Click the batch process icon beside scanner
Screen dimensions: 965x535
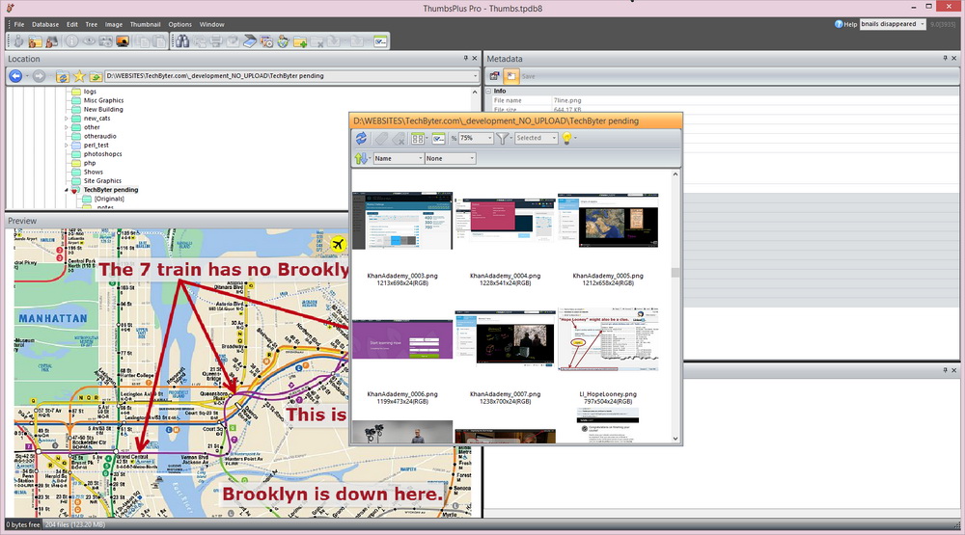point(266,41)
